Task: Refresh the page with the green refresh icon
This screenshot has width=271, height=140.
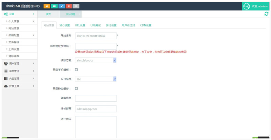Action: click(x=266, y=14)
